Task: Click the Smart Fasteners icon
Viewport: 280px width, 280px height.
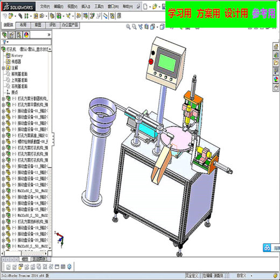Action: click(36, 16)
